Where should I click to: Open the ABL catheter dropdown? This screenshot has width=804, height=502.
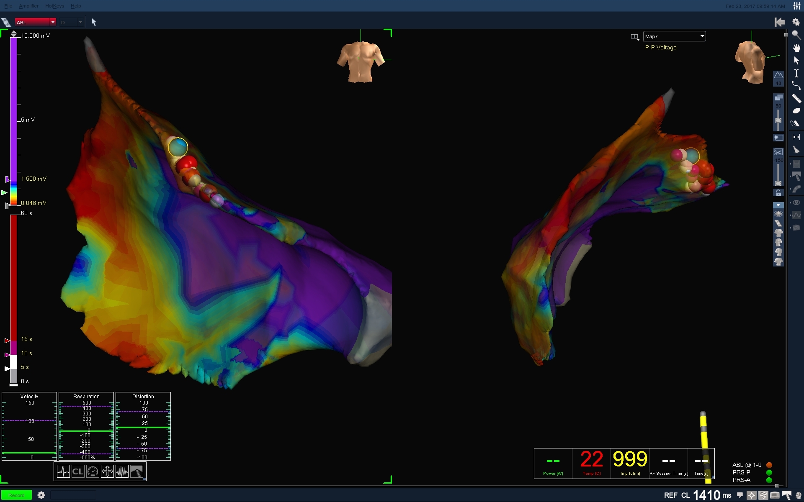click(53, 22)
